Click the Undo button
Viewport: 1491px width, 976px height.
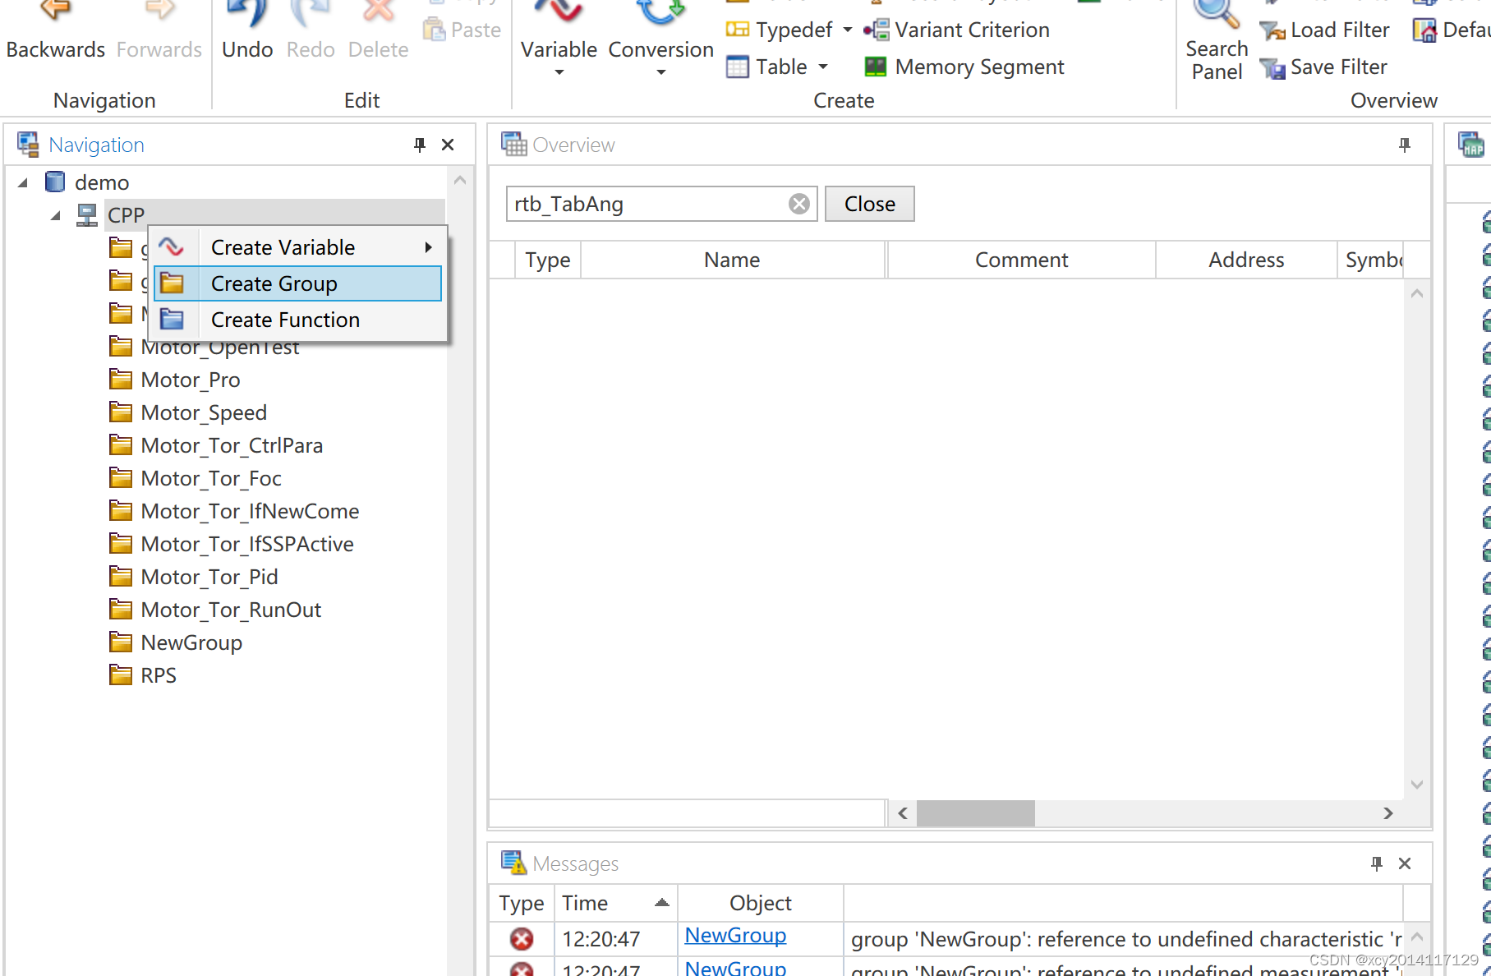coord(246,31)
